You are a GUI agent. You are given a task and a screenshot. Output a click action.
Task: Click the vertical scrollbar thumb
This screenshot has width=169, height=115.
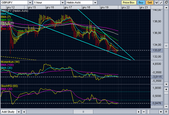166,46
